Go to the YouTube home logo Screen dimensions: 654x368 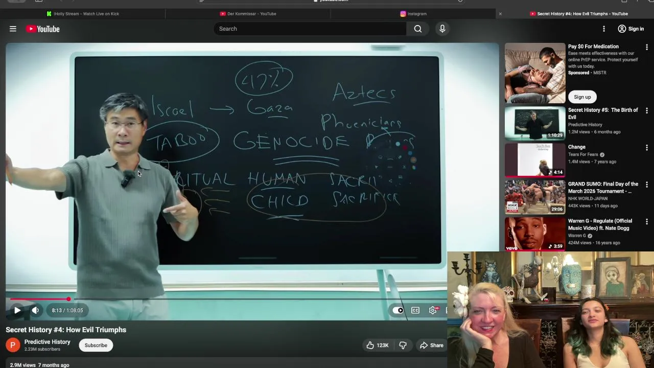43,29
